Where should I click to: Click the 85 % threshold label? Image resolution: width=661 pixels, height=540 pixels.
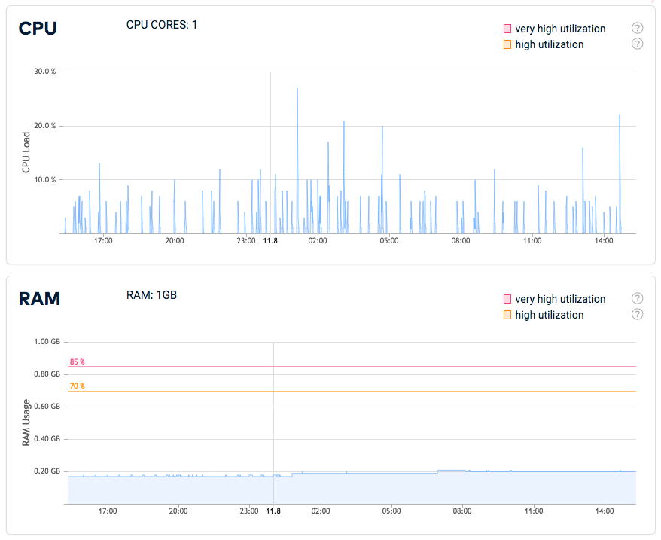click(x=76, y=362)
